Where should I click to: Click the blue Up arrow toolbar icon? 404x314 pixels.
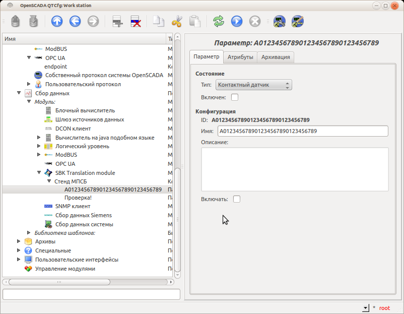click(57, 21)
